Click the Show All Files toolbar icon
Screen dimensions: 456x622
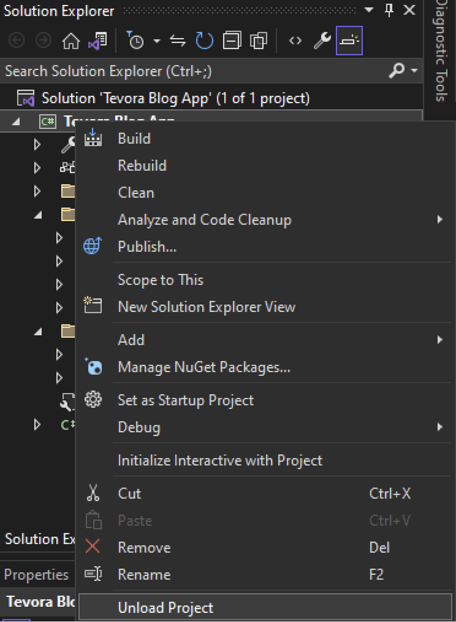click(x=259, y=40)
